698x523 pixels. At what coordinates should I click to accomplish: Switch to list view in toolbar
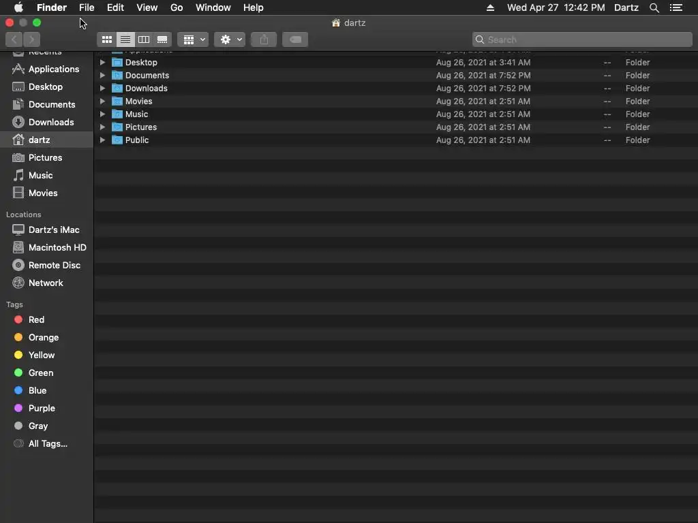click(x=125, y=39)
